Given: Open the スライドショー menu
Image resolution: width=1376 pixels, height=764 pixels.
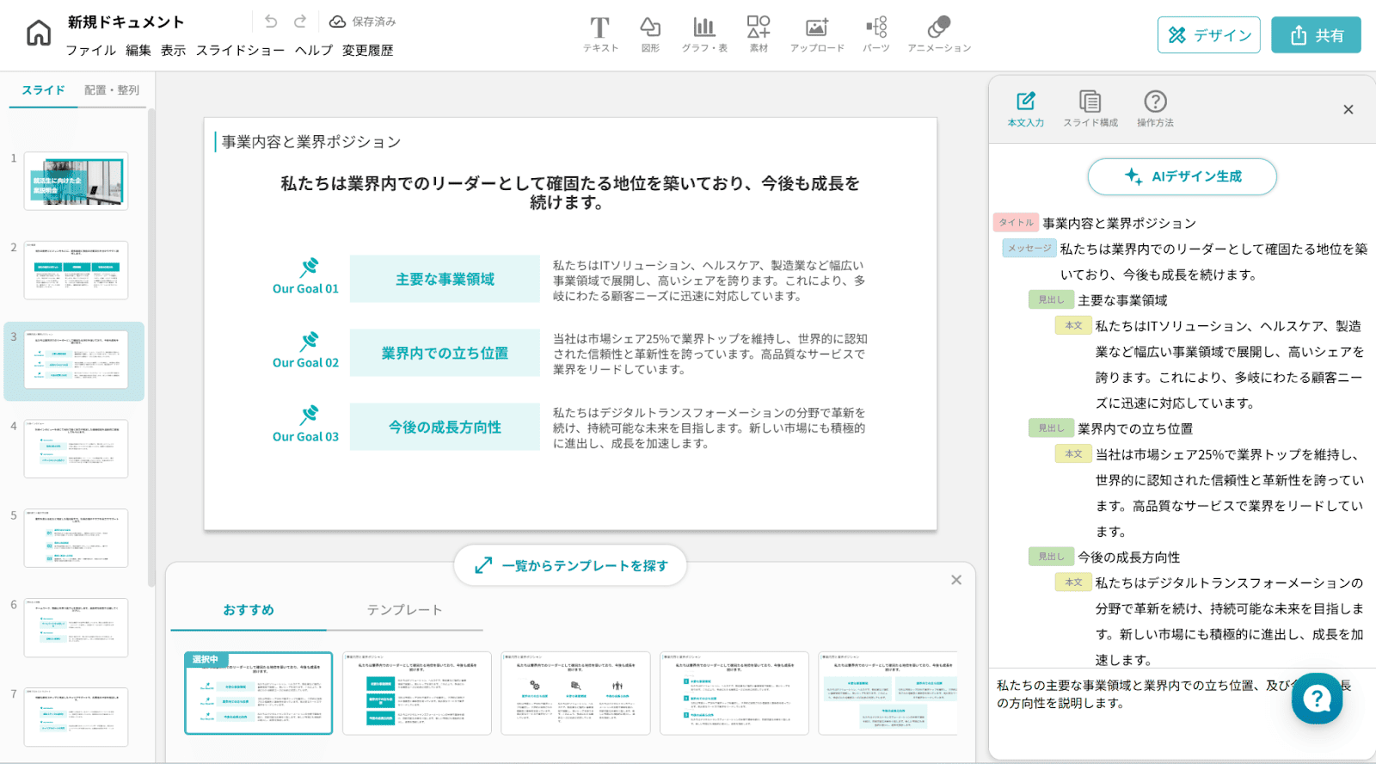Looking at the screenshot, I should click(x=240, y=51).
